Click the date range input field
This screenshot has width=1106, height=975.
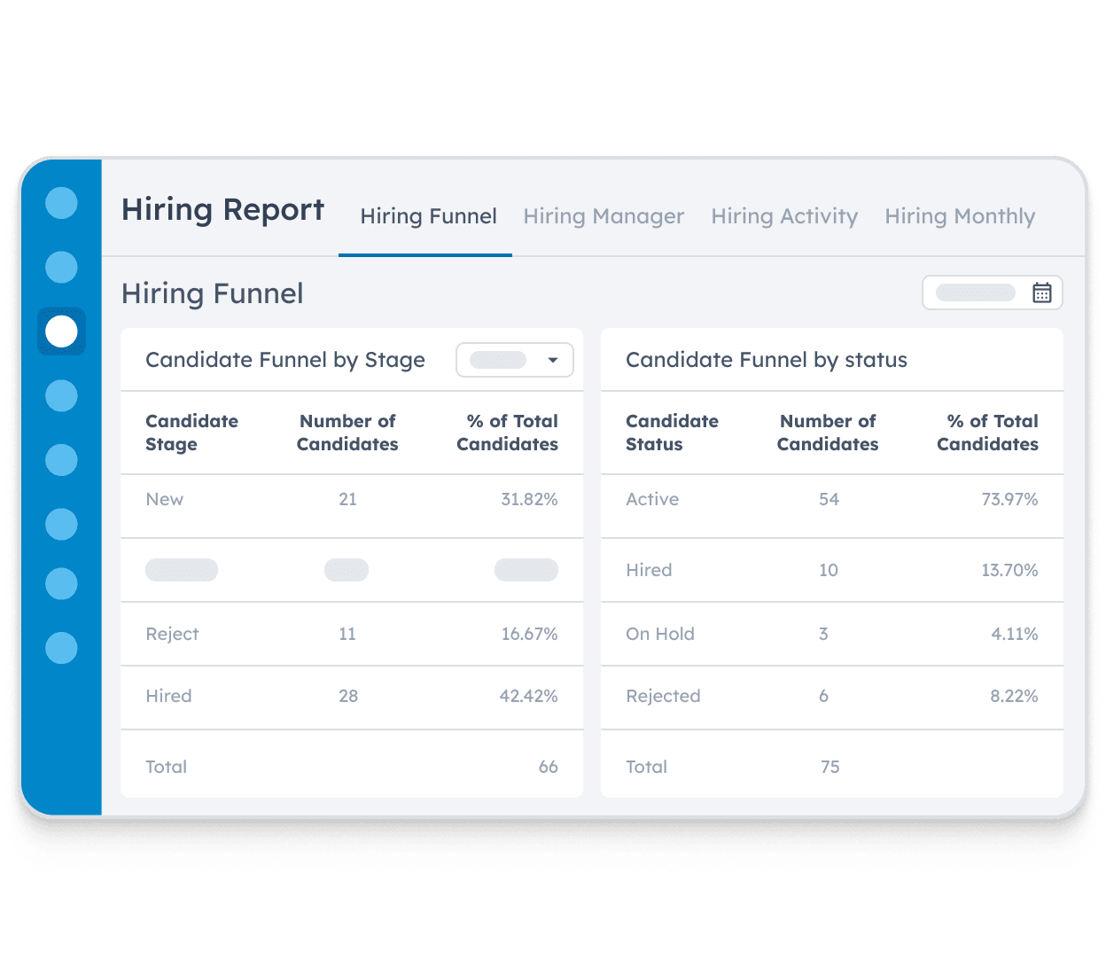point(976,292)
